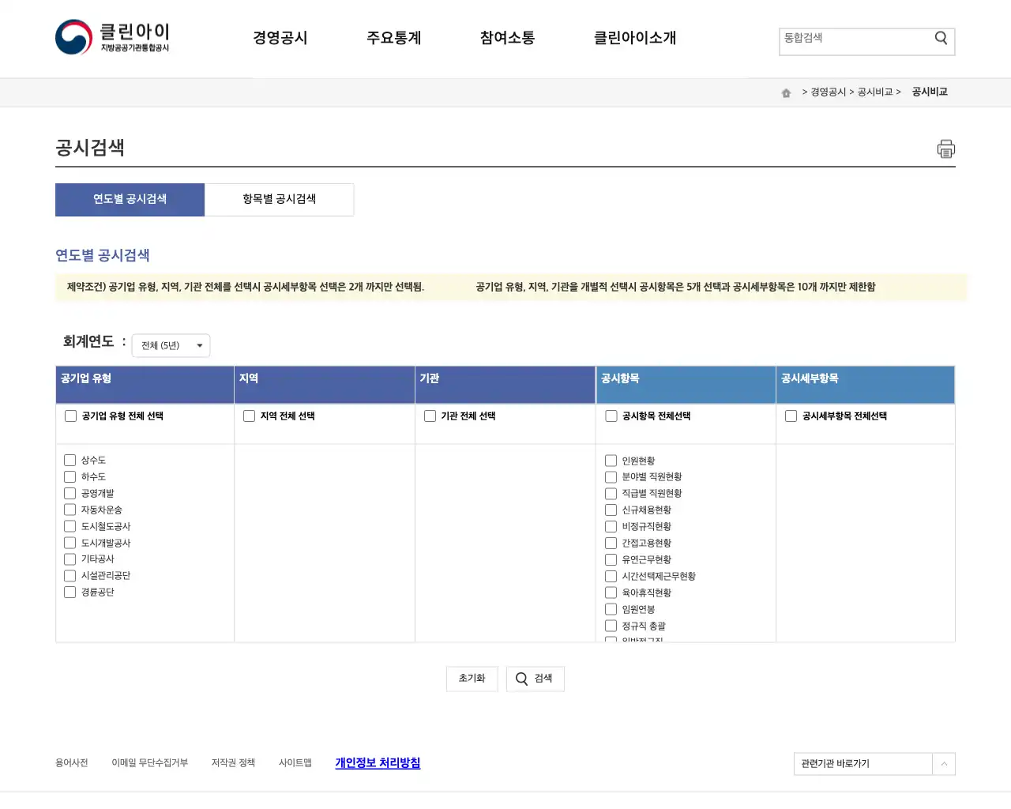The height and width of the screenshot is (809, 1011).
Task: Click the home icon in the breadcrumb
Action: coord(786,92)
